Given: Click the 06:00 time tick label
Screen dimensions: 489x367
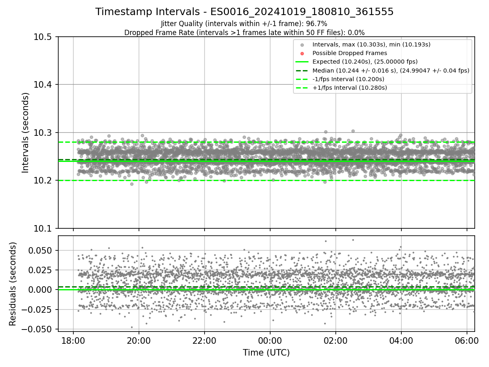Looking at the screenshot, I should click(467, 340).
